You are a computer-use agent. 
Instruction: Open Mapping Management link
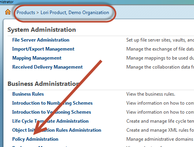[37, 58]
